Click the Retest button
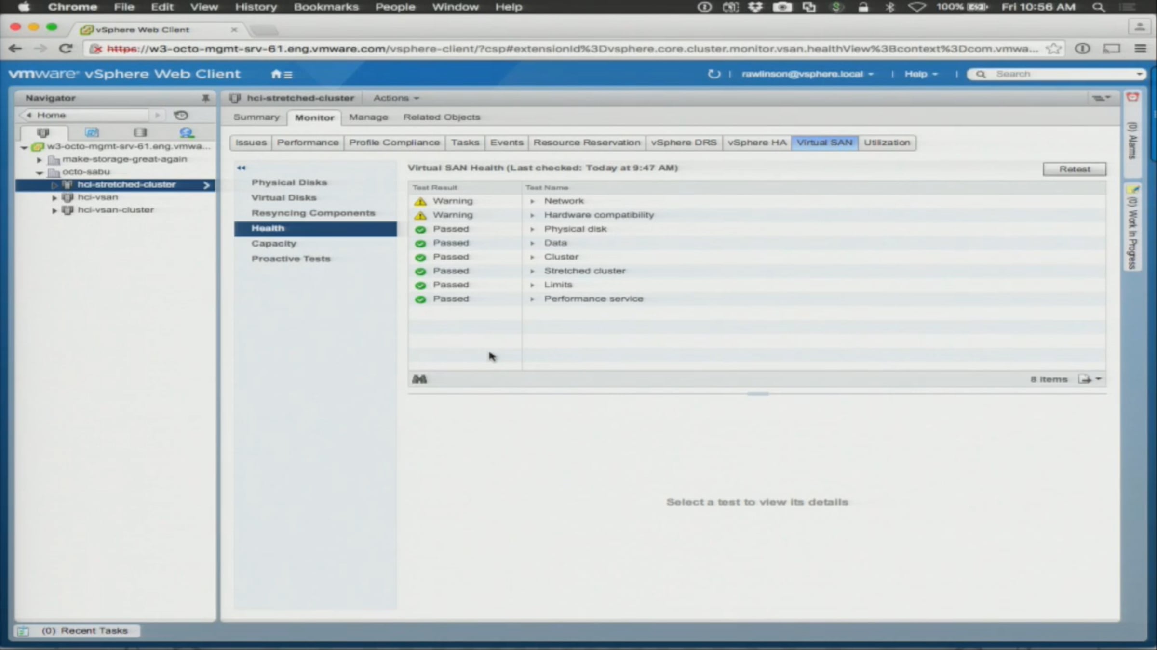 [1074, 169]
